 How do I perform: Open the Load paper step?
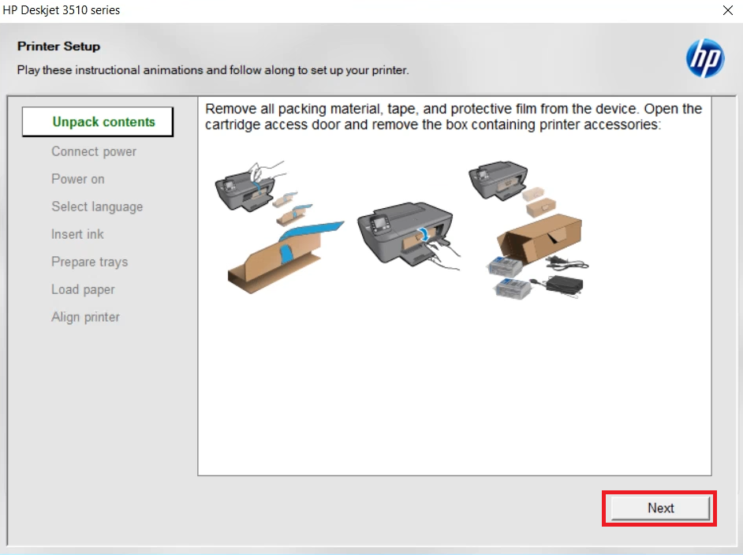(83, 289)
